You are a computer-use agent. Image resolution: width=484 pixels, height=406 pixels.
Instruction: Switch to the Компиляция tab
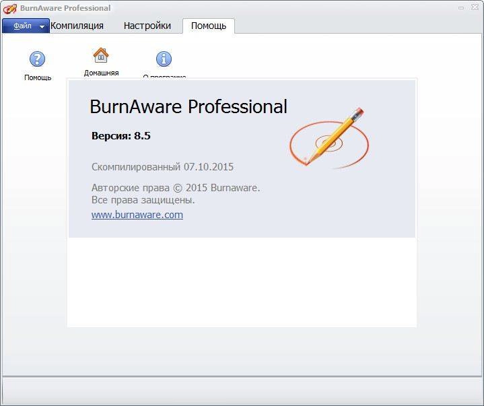[77, 26]
